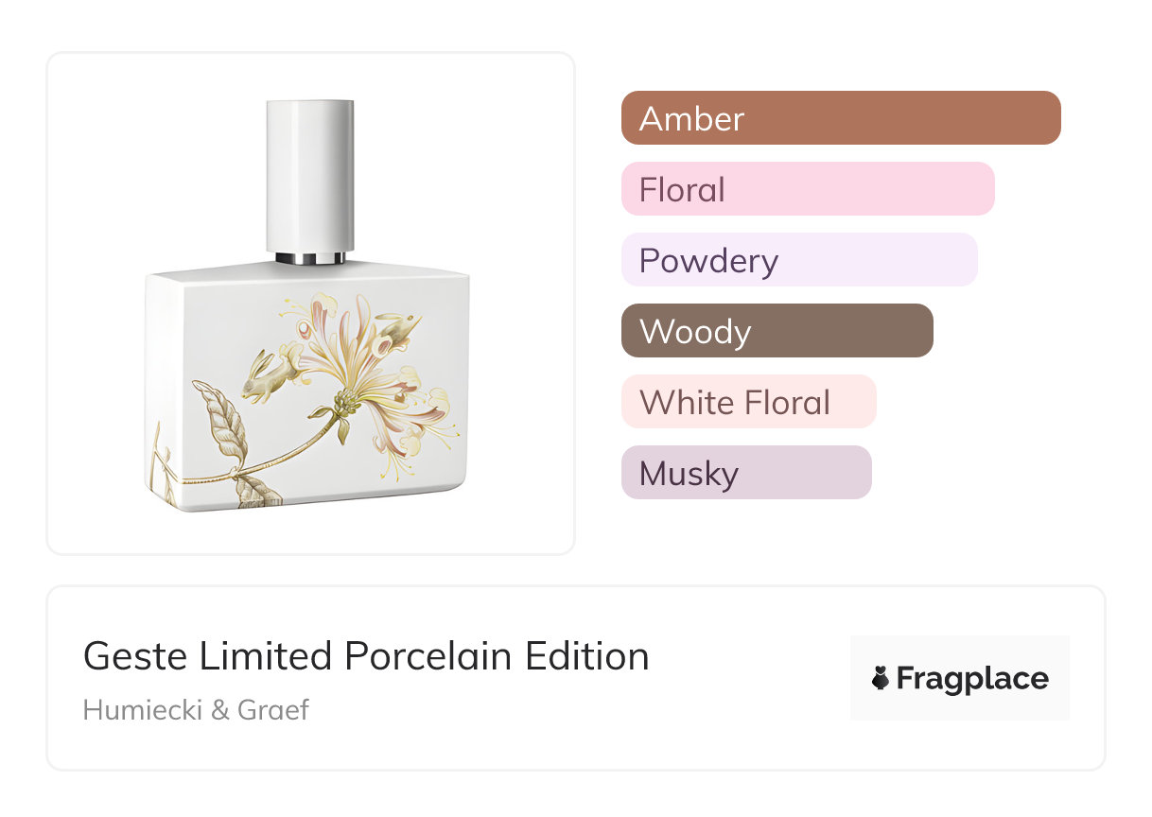Viewport: 1152px width, 817px height.
Task: Click the Fragplace wordmark text
Action: point(971,679)
